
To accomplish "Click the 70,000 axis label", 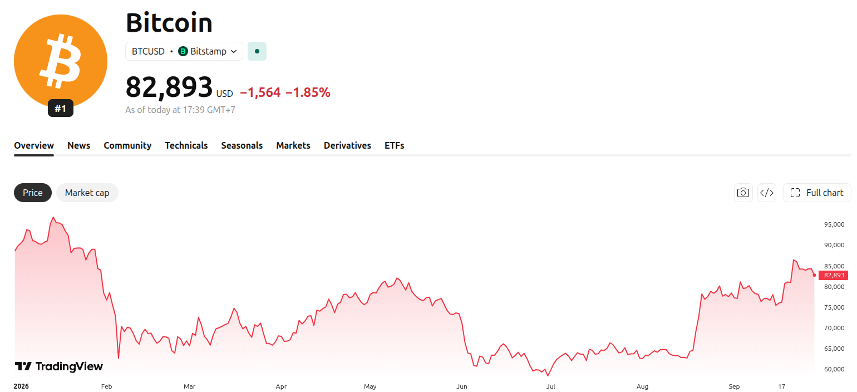I will (x=834, y=328).
